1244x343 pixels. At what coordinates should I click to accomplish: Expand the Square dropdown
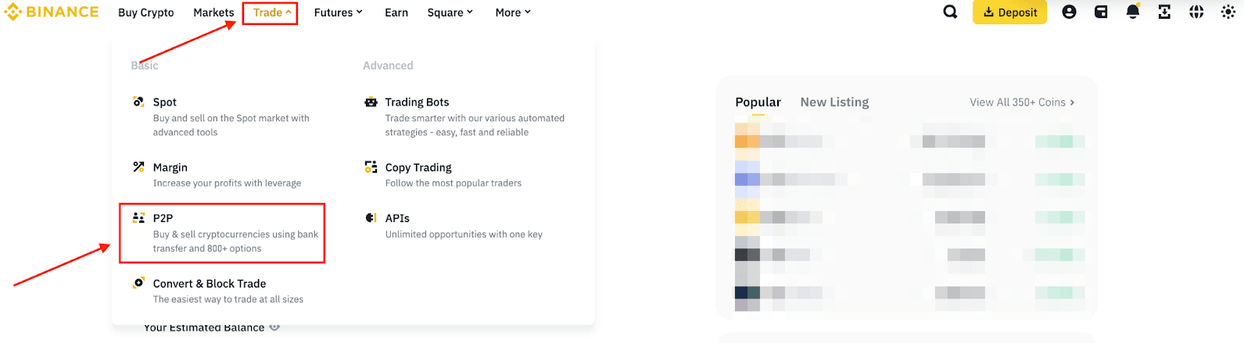coord(450,13)
